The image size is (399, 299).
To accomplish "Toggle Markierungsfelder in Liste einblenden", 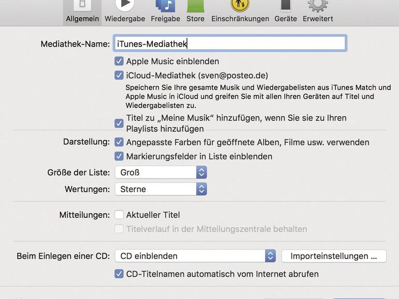I will (119, 156).
